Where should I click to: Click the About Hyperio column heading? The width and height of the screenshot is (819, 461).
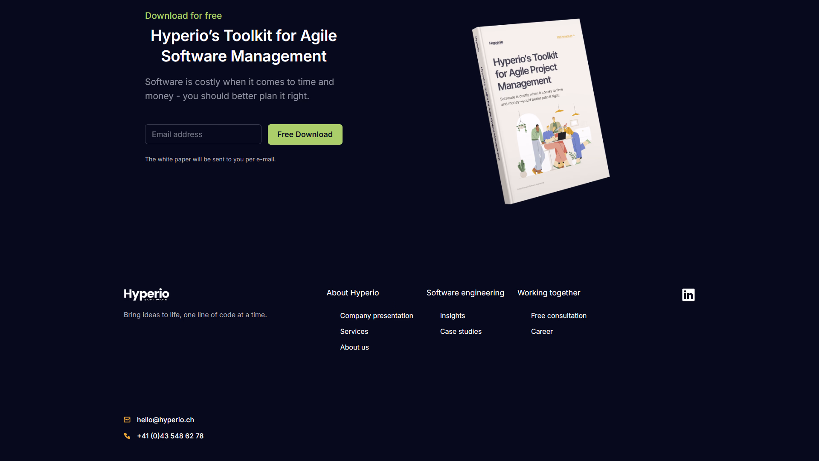353,293
